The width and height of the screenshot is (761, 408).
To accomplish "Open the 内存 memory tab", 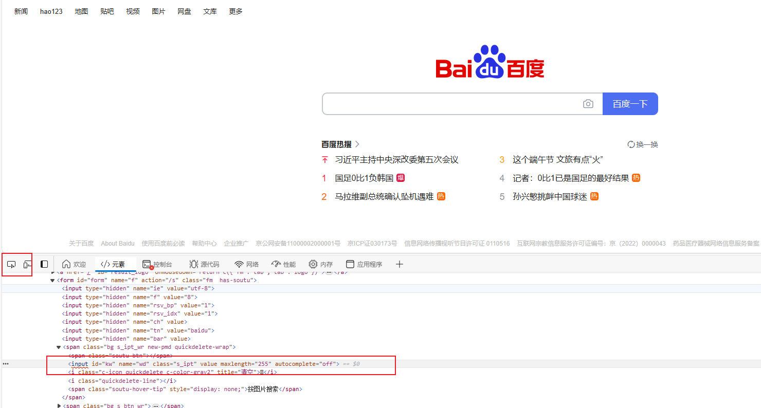I will (320, 264).
